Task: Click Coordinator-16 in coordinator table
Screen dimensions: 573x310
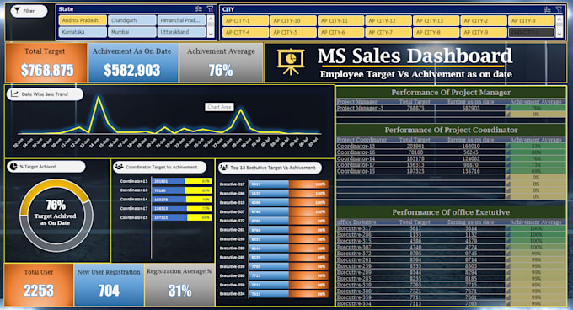Action: tap(356, 152)
